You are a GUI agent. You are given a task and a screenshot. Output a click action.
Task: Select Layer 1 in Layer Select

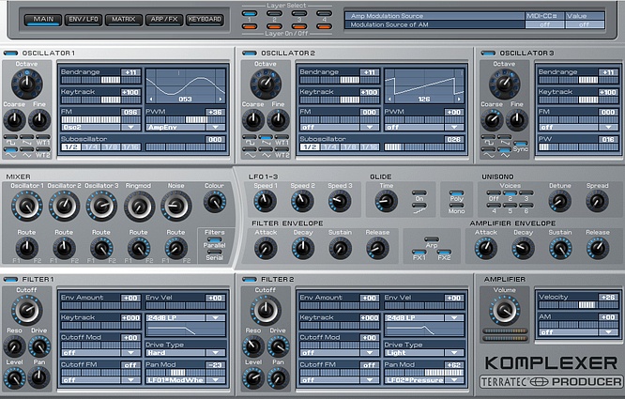pyautogui.click(x=250, y=13)
